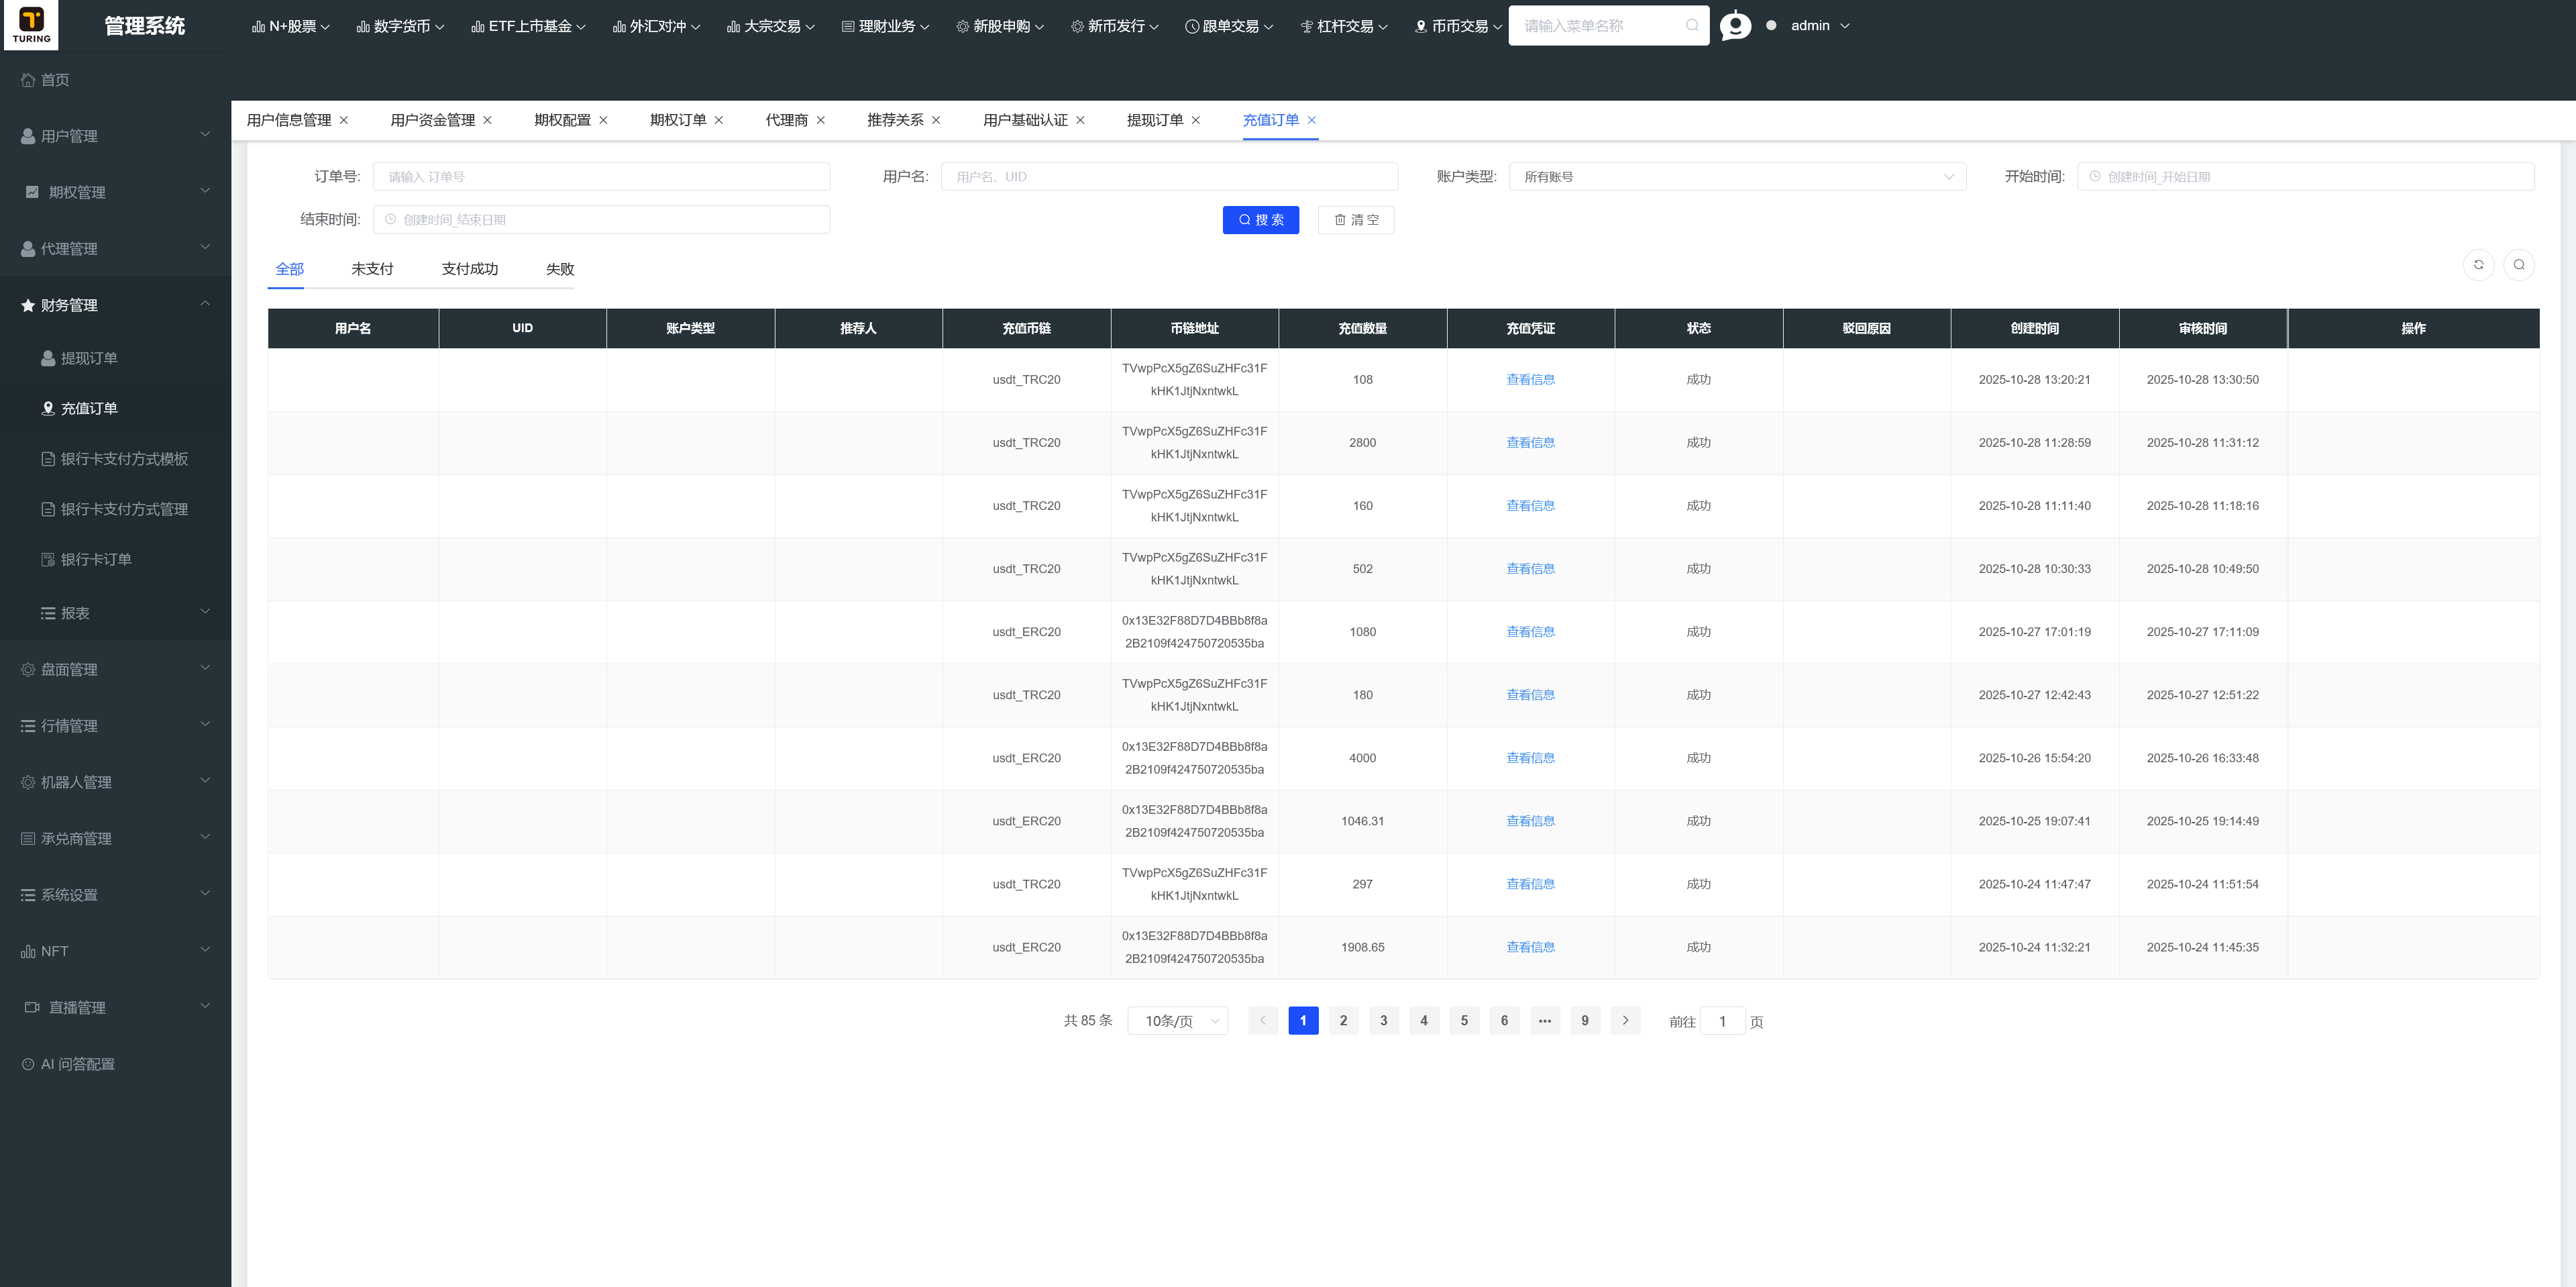The height and width of the screenshot is (1287, 2576).
Task: Open the 大宗交易 top menu
Action: pyautogui.click(x=770, y=26)
